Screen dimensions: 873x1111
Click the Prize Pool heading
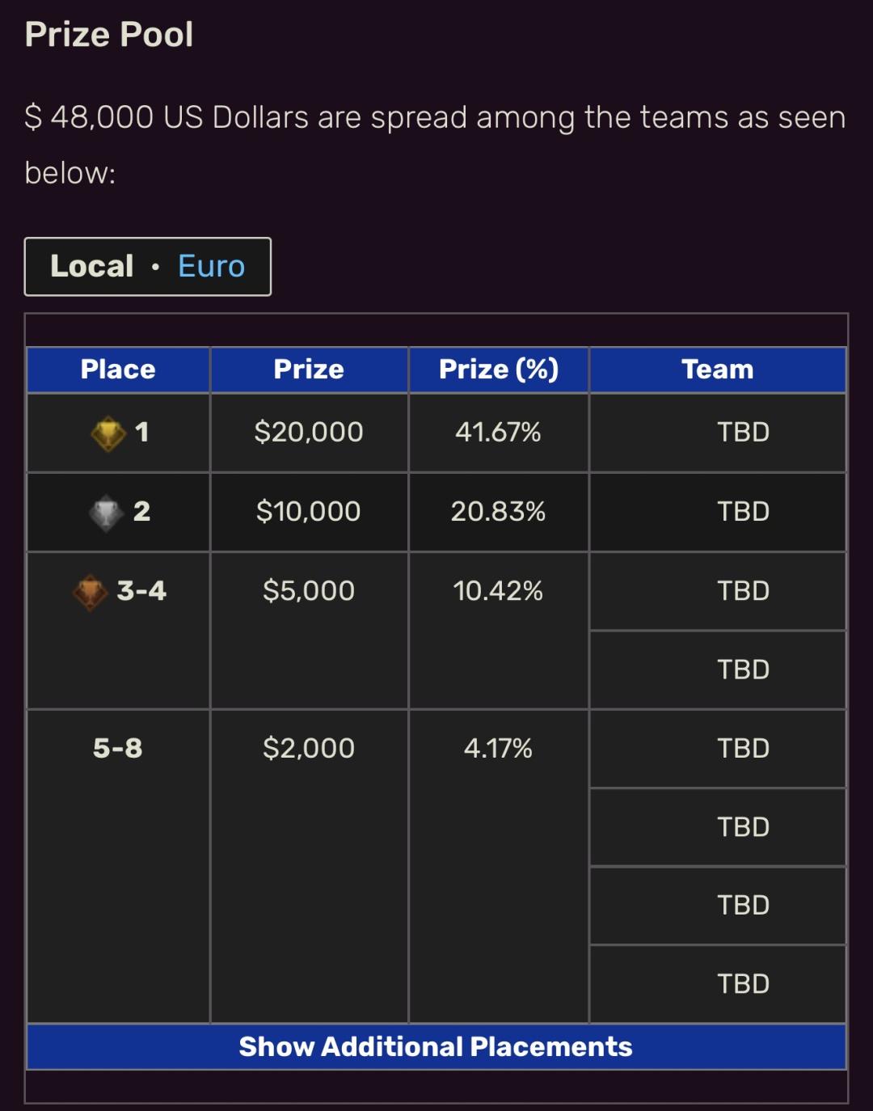tap(109, 35)
